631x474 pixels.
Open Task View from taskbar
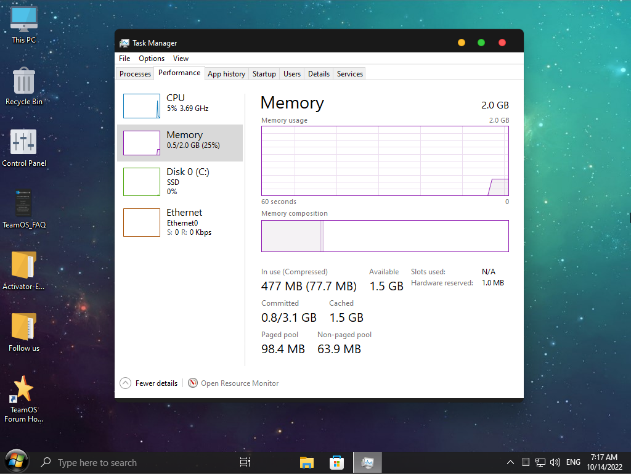coord(245,462)
